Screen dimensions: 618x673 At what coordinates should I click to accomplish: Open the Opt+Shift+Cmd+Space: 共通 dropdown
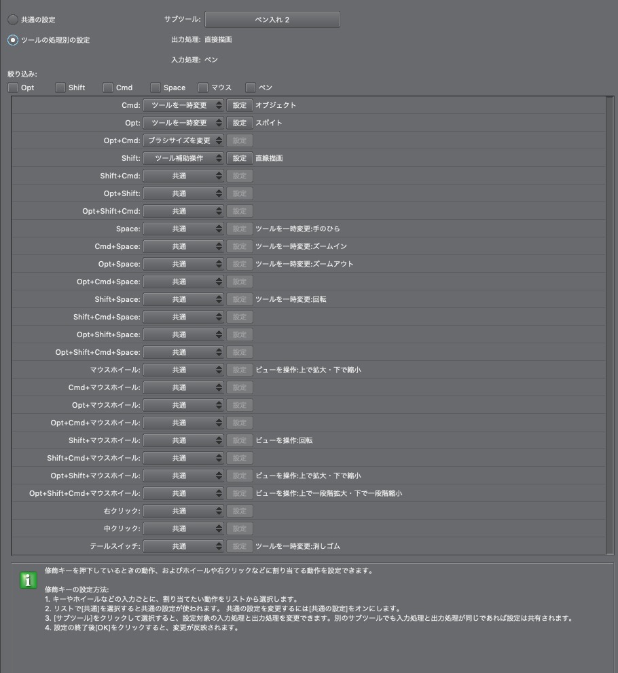pos(183,352)
